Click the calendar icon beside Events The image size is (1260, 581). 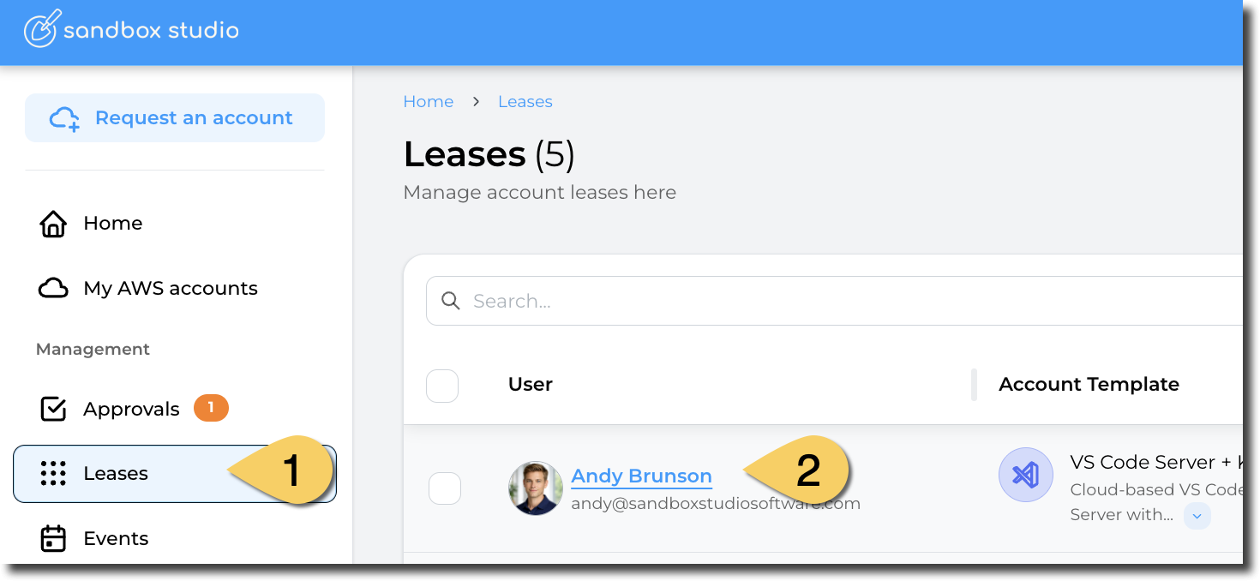[53, 539]
